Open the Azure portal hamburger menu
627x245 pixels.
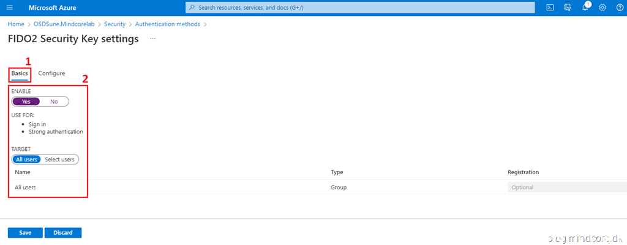click(9, 7)
